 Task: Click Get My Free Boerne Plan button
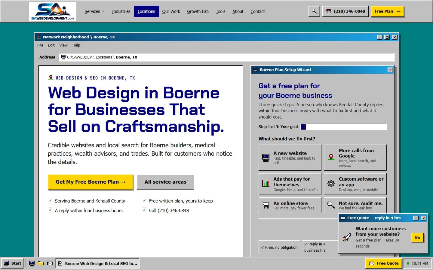click(x=91, y=182)
